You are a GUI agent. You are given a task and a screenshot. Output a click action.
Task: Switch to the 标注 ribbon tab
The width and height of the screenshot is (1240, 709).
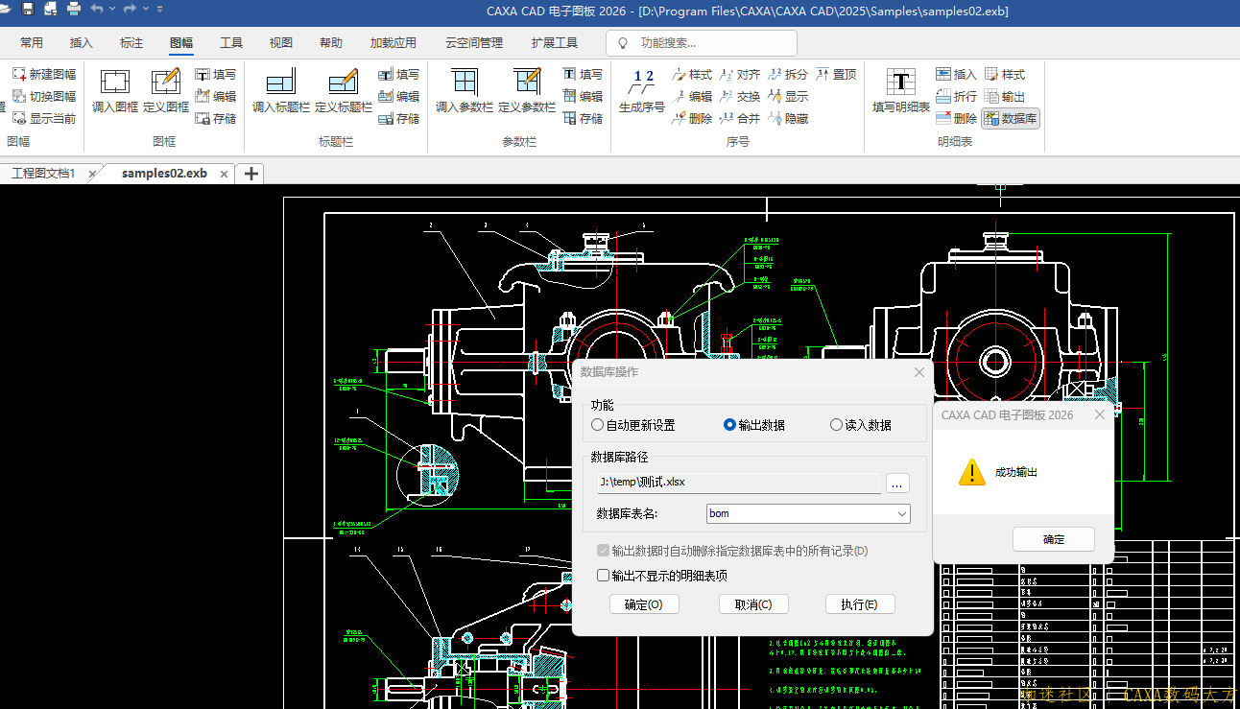coord(131,43)
